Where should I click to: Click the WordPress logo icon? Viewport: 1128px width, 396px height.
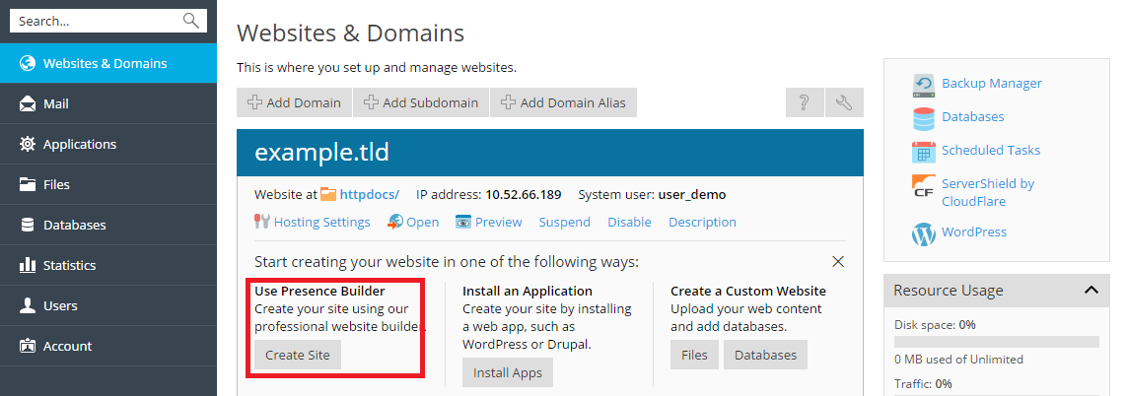pyautogui.click(x=924, y=233)
